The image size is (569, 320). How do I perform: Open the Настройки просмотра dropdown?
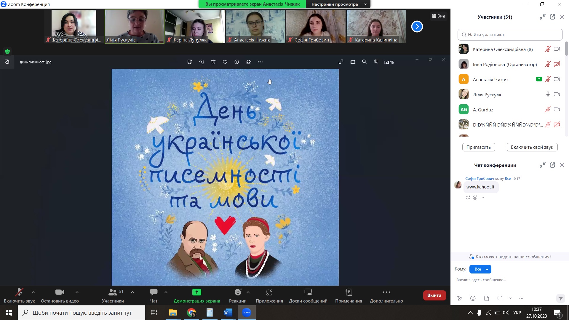pyautogui.click(x=338, y=4)
